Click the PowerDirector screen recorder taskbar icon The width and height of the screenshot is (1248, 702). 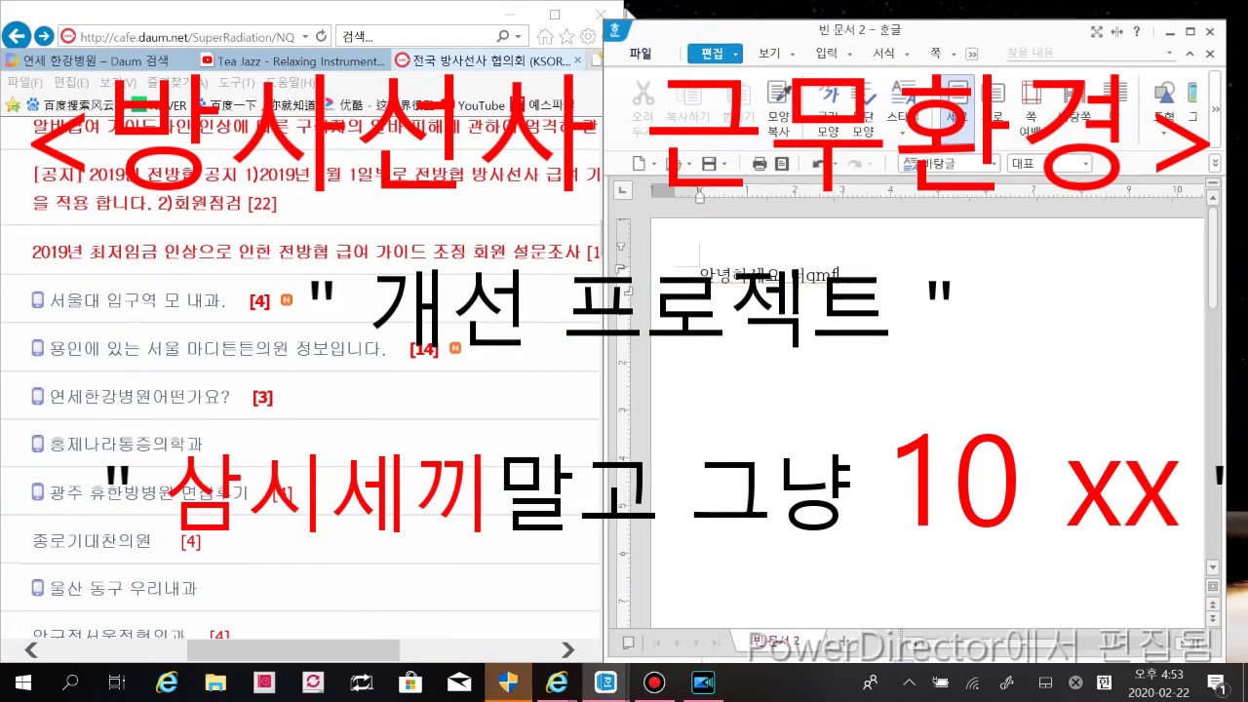(x=703, y=682)
